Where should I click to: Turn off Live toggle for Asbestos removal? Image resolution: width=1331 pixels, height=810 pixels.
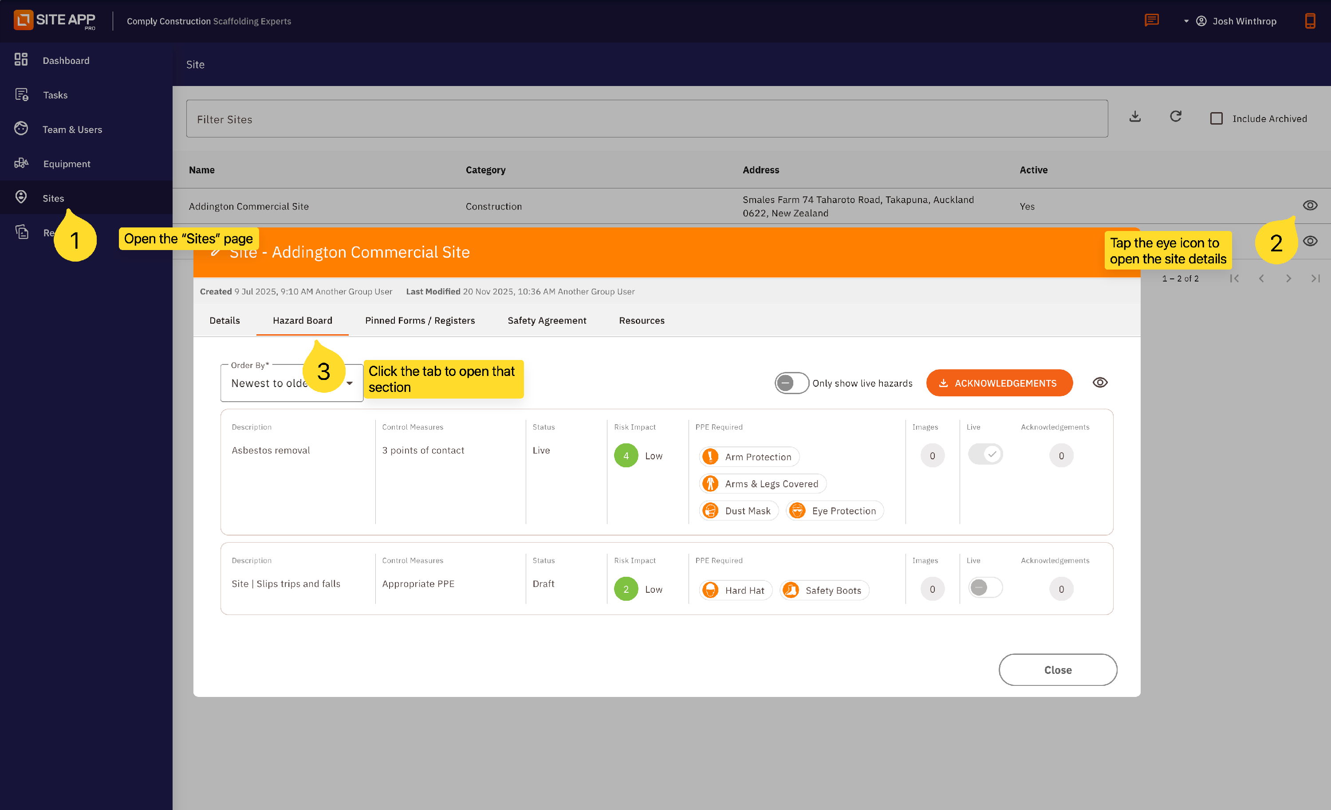pyautogui.click(x=985, y=454)
